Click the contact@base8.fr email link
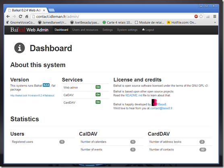224x168 pixels. point(161,108)
